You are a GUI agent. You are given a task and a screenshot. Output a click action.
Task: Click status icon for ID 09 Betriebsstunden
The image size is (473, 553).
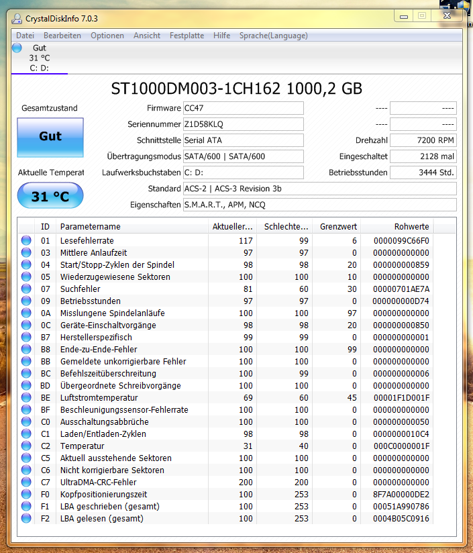click(26, 301)
